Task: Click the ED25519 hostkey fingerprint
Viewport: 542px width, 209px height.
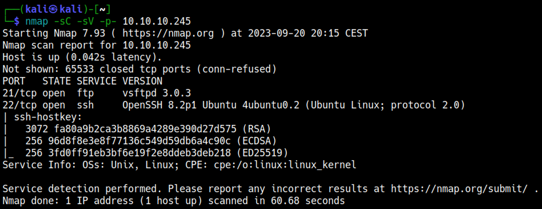Action: tap(139, 153)
